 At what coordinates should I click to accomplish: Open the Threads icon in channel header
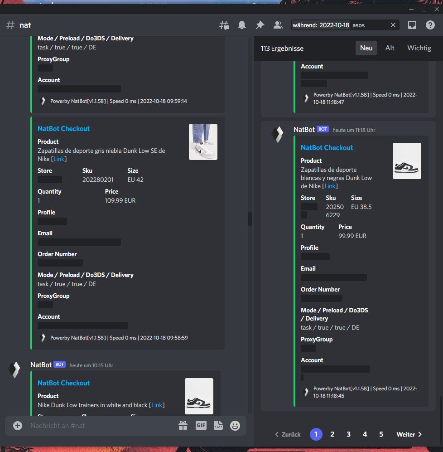pyautogui.click(x=224, y=25)
